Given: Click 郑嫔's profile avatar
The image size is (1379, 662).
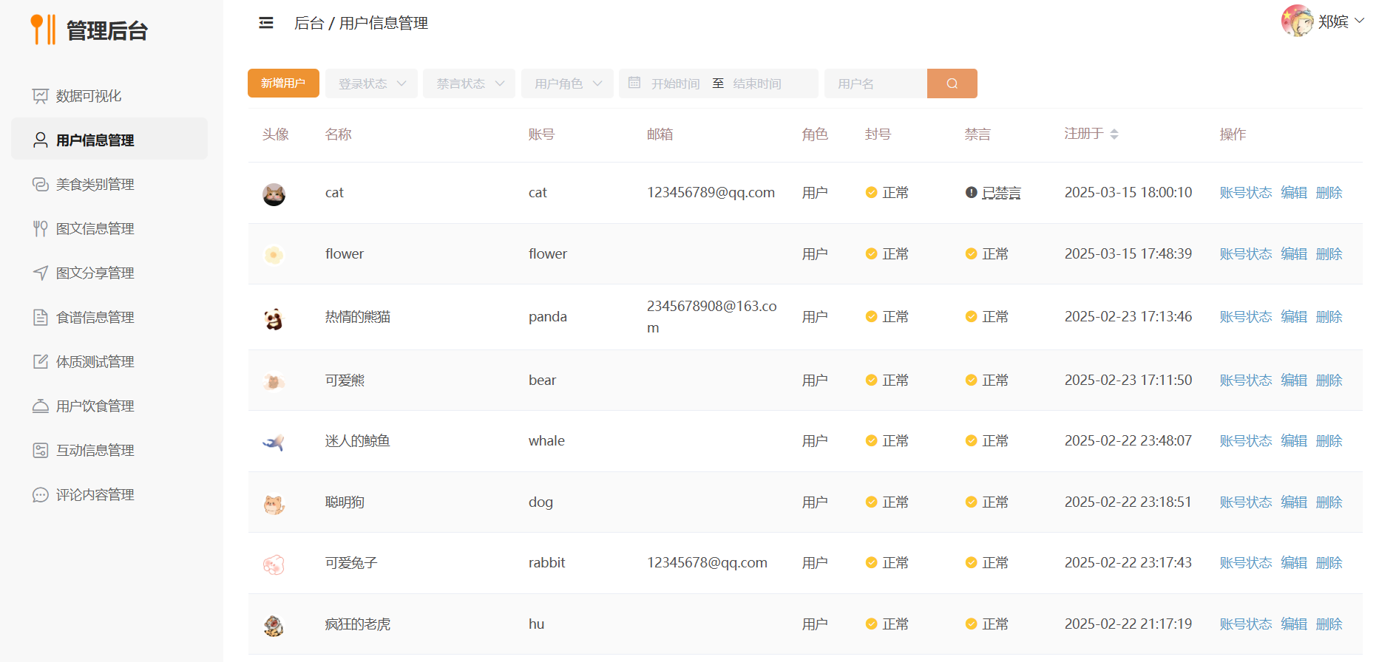Looking at the screenshot, I should (x=1297, y=21).
